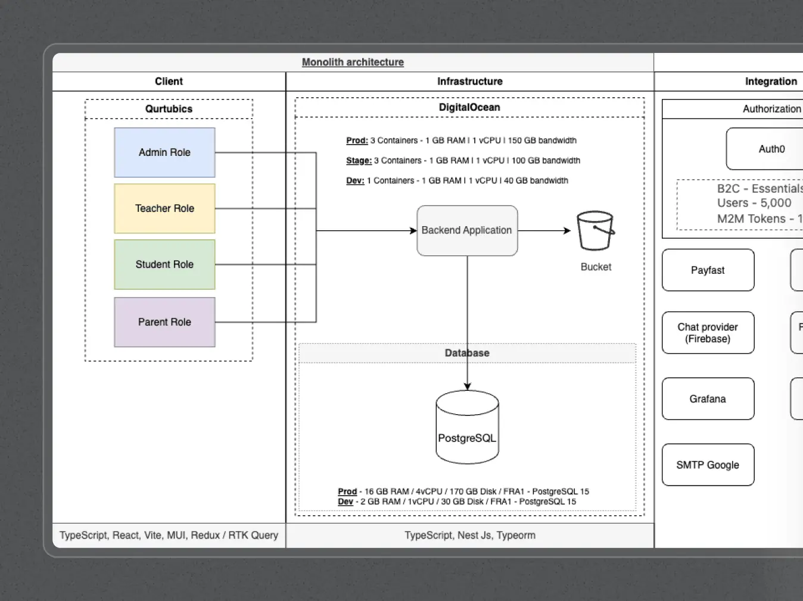Select the Prod containers specification text
The height and width of the screenshot is (601, 803).
(461, 140)
